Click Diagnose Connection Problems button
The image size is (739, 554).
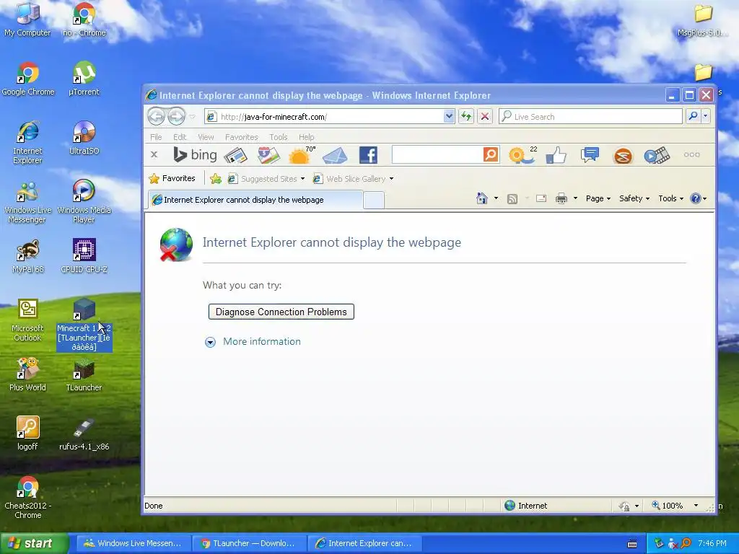coord(281,312)
